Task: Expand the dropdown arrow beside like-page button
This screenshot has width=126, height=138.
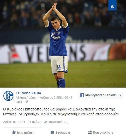Action: pos(121,95)
